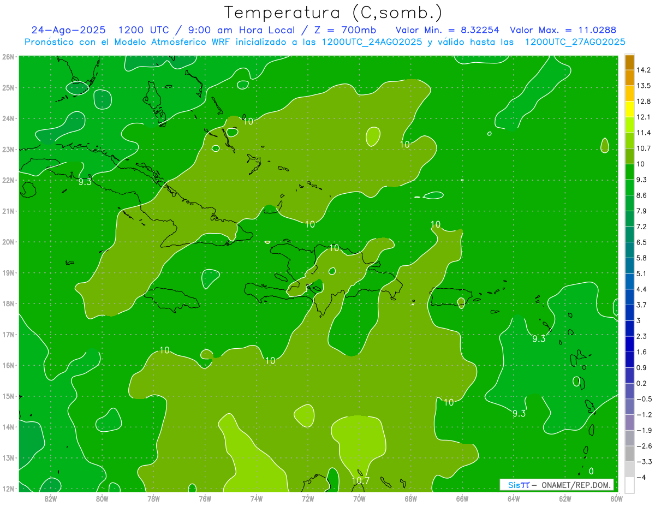This screenshot has height=506, width=655.
Task: Pick the orange swatch between 13.5 and 14.2
Action: pyautogui.click(x=630, y=78)
